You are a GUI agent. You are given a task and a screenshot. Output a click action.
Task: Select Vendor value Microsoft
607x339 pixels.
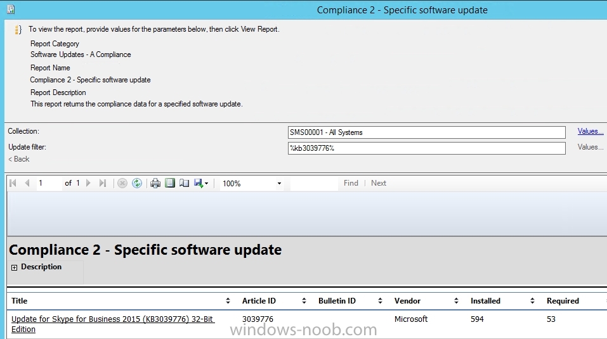coord(411,319)
